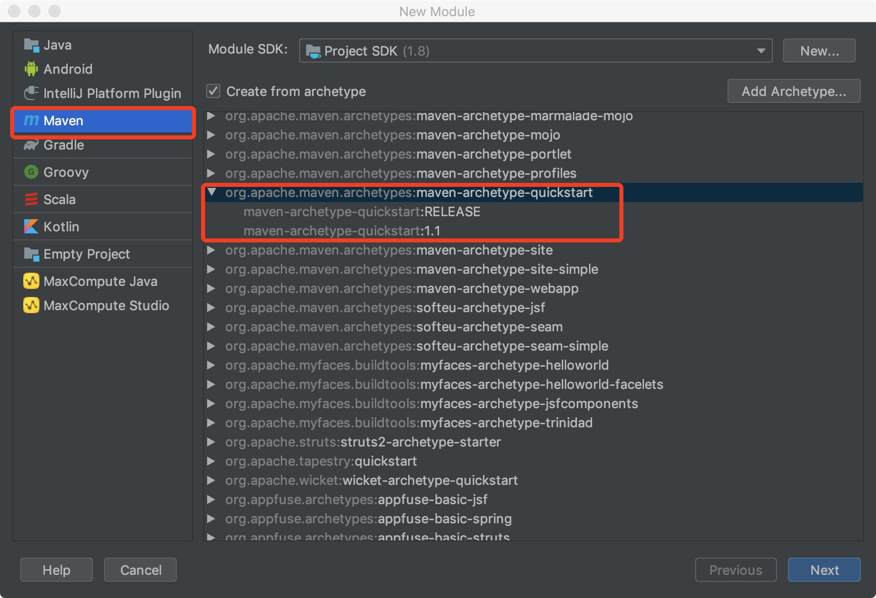Viewport: 876px width, 598px height.
Task: Expand the maven-archetype-portlet node
Action: click(x=211, y=154)
